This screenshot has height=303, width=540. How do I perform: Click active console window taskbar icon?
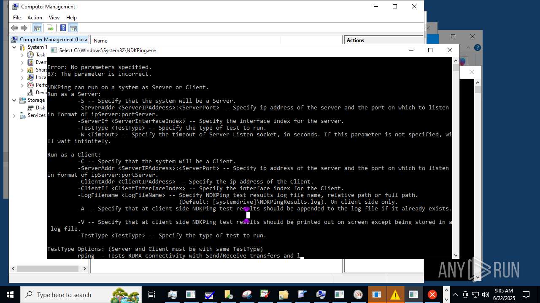pyautogui.click(x=413, y=295)
